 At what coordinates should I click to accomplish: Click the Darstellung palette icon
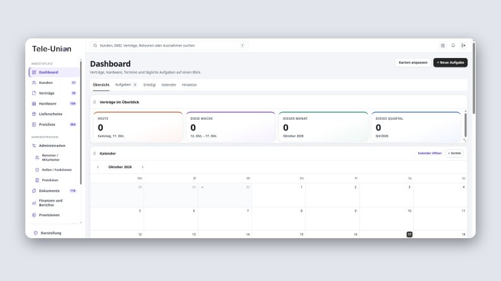[x=35, y=233]
